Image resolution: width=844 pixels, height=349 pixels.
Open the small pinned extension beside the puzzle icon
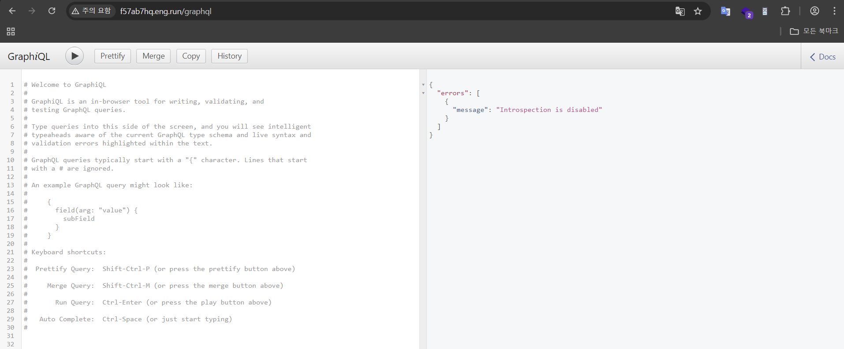pos(765,11)
